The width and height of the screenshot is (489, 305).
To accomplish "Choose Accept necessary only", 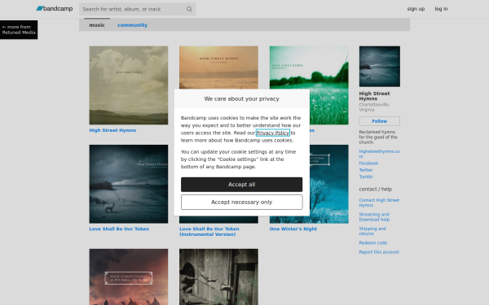I will click(x=242, y=202).
